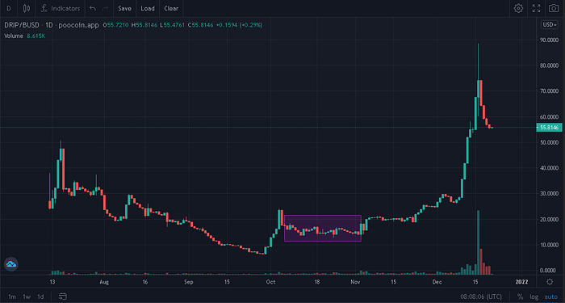Open the USD currency dropdown
Screen dimensions: 565x303
(550, 25)
